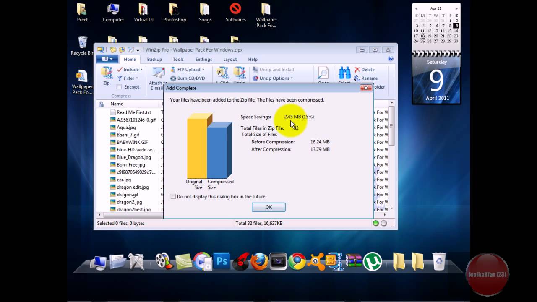
Task: Toggle the Encrypt checkbox in the ribbon
Action: pos(119,87)
